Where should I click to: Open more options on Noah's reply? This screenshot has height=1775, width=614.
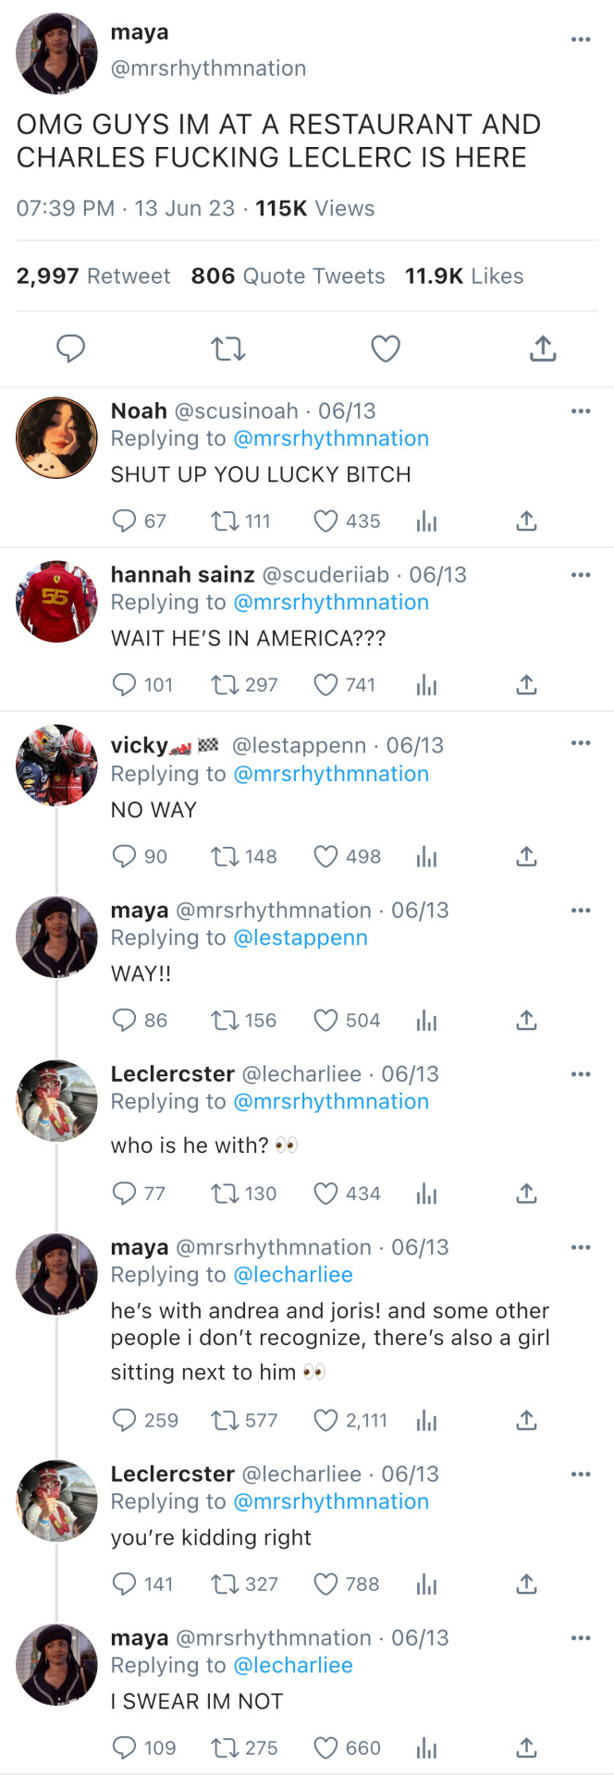pyautogui.click(x=580, y=411)
